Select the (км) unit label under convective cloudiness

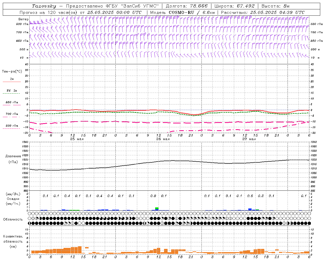pyautogui.click(x=13, y=246)
